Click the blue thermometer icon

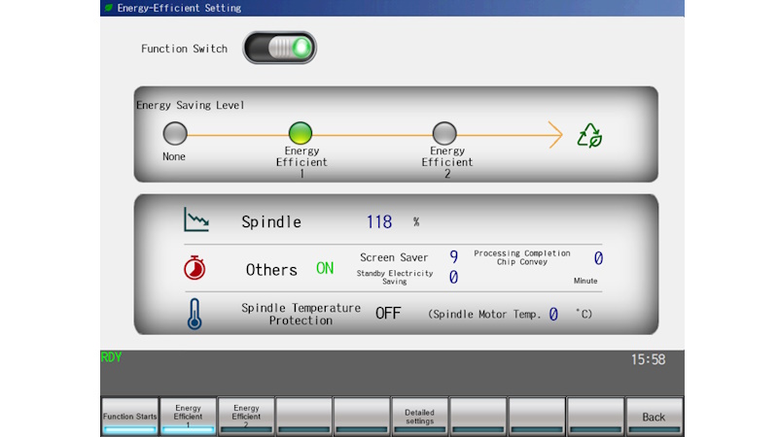194,314
